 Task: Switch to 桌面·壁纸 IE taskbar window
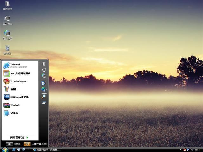tap(46, 150)
